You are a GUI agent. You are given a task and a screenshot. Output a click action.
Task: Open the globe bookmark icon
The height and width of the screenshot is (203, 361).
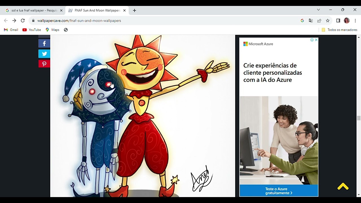[66, 30]
